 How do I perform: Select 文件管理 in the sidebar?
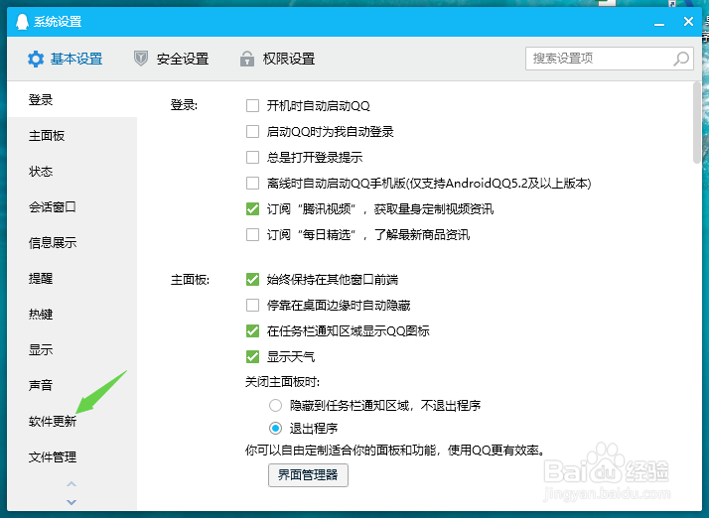pyautogui.click(x=71, y=457)
